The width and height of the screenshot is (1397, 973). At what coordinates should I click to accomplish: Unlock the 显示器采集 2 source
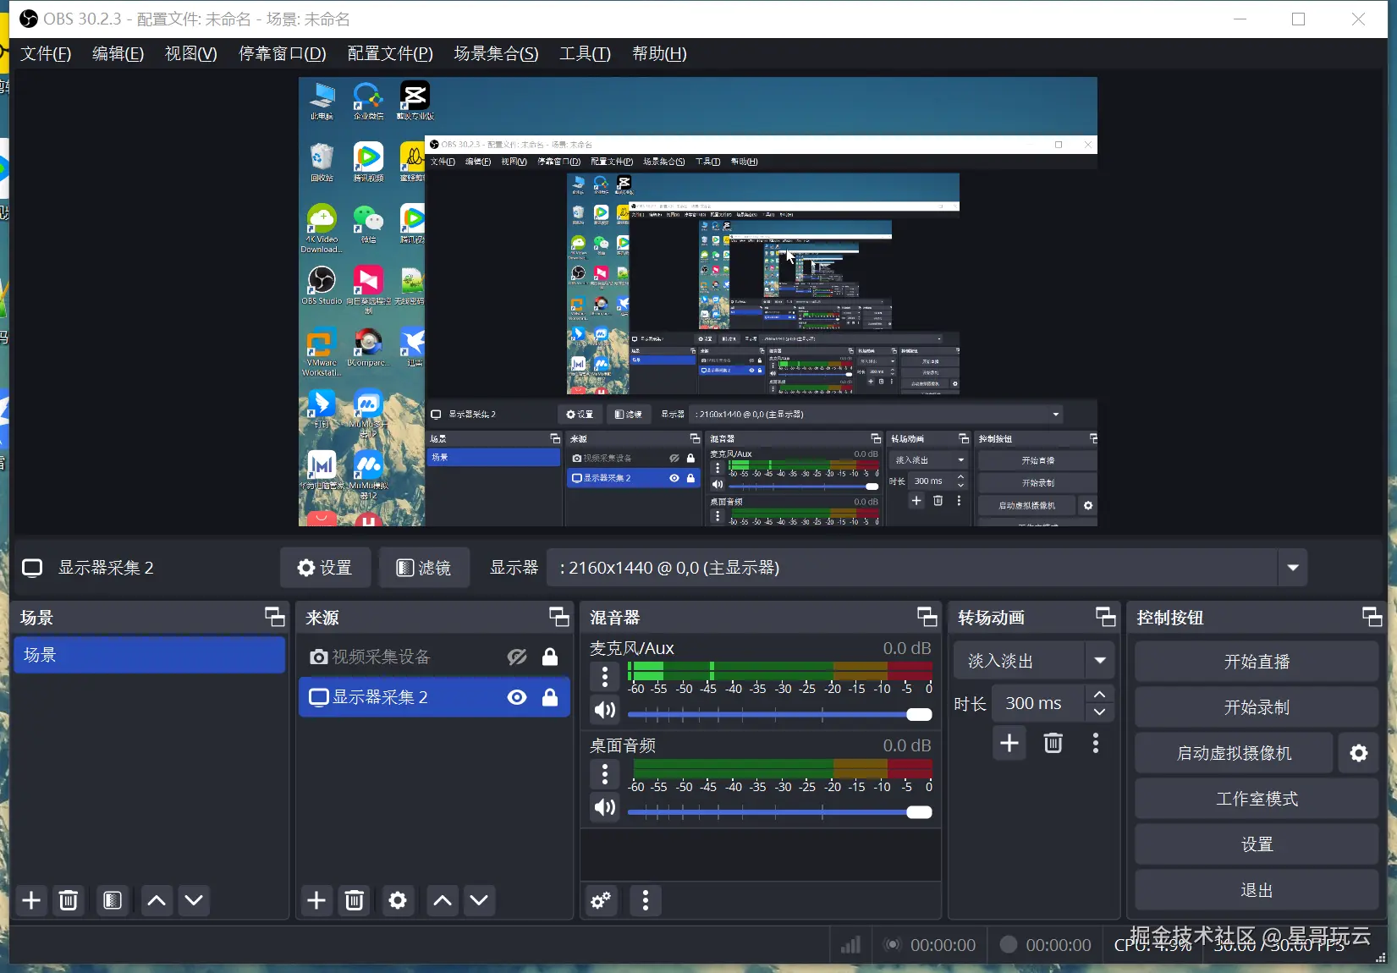tap(550, 697)
